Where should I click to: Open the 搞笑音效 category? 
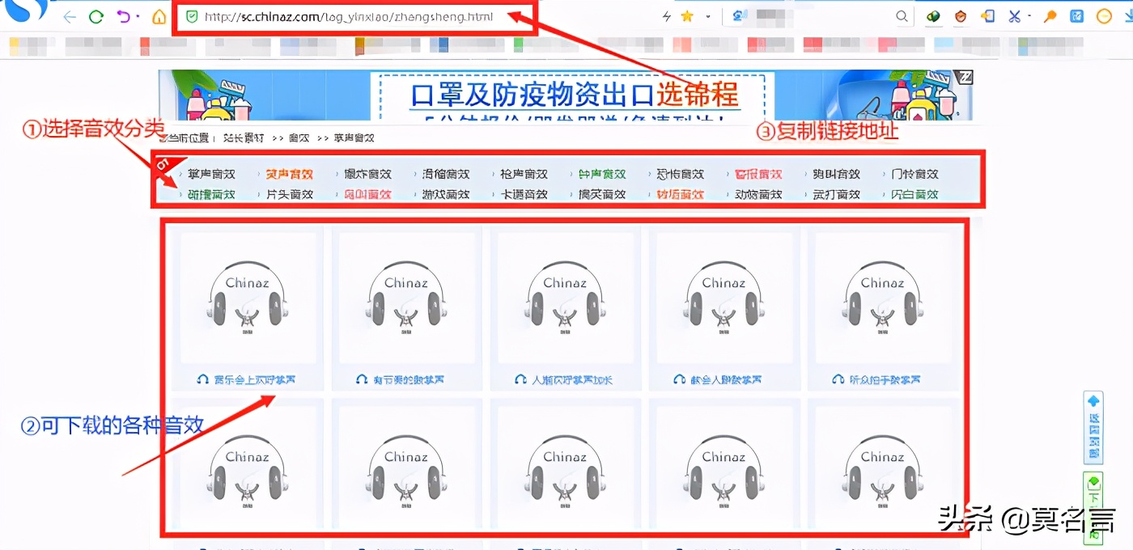click(602, 194)
